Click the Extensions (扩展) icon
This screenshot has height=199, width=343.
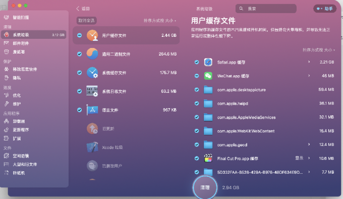(x=7, y=138)
